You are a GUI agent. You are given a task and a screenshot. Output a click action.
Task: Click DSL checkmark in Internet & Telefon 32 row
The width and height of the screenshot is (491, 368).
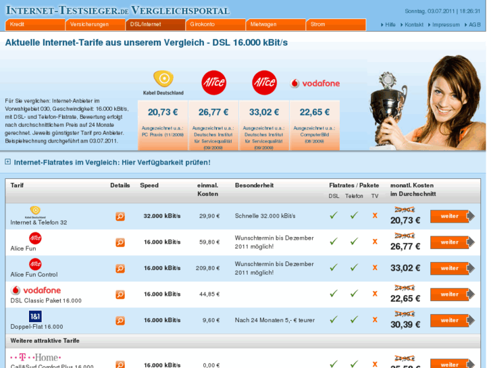[x=334, y=215]
